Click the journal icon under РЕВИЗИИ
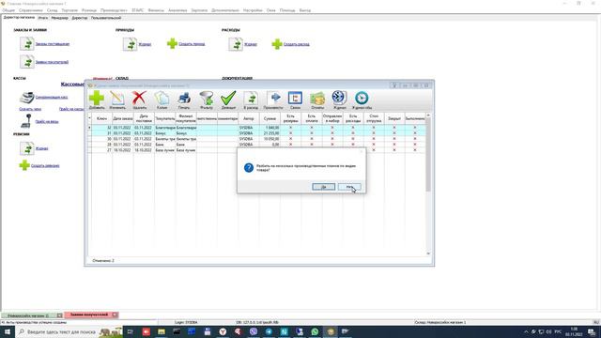 pyautogui.click(x=27, y=148)
